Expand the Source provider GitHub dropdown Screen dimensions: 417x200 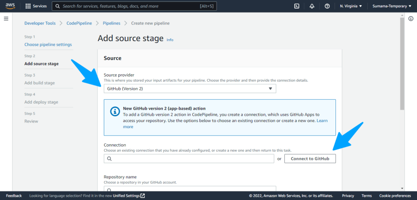pyautogui.click(x=190, y=88)
